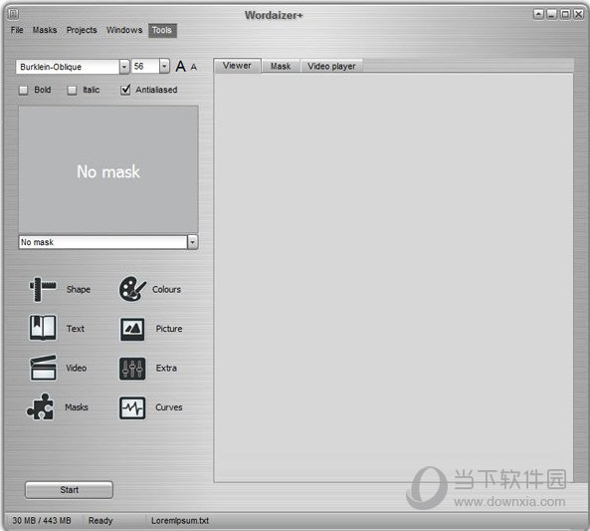The height and width of the screenshot is (531, 590).
Task: Increase font size with large A icon
Action: (x=181, y=67)
